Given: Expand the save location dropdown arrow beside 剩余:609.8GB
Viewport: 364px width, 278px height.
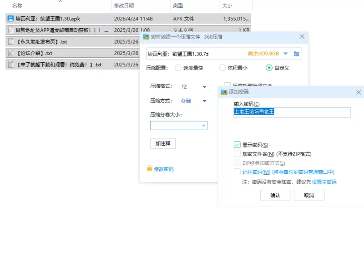Looking at the screenshot, I should click(x=286, y=54).
